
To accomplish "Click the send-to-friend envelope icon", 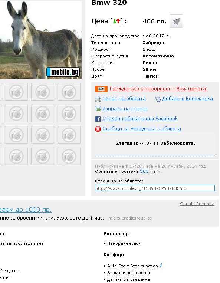I will (x=98, y=109).
